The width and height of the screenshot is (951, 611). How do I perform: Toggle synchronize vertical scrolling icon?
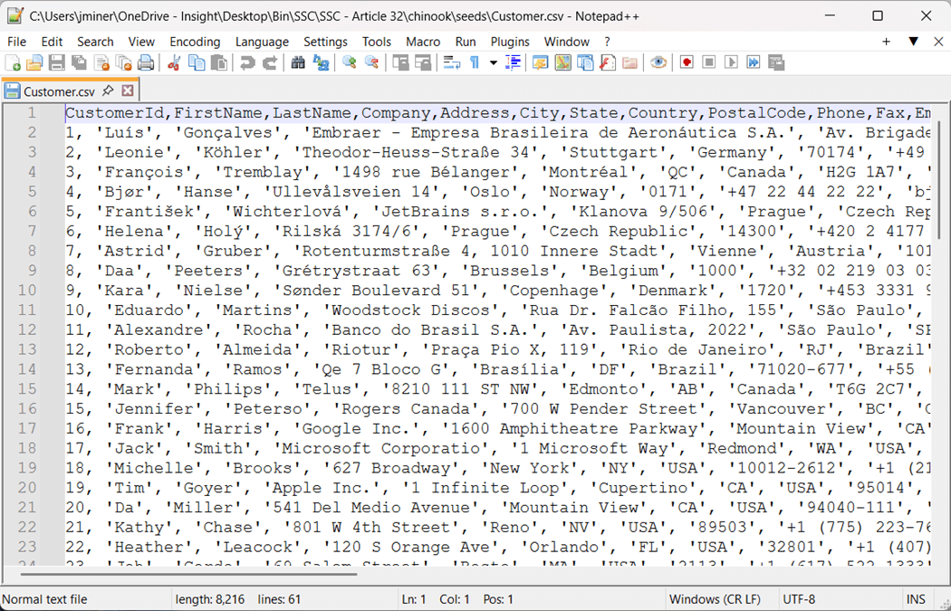[x=399, y=62]
